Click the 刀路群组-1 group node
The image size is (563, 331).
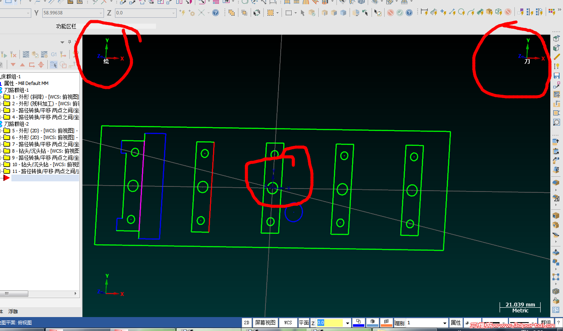(x=16, y=90)
